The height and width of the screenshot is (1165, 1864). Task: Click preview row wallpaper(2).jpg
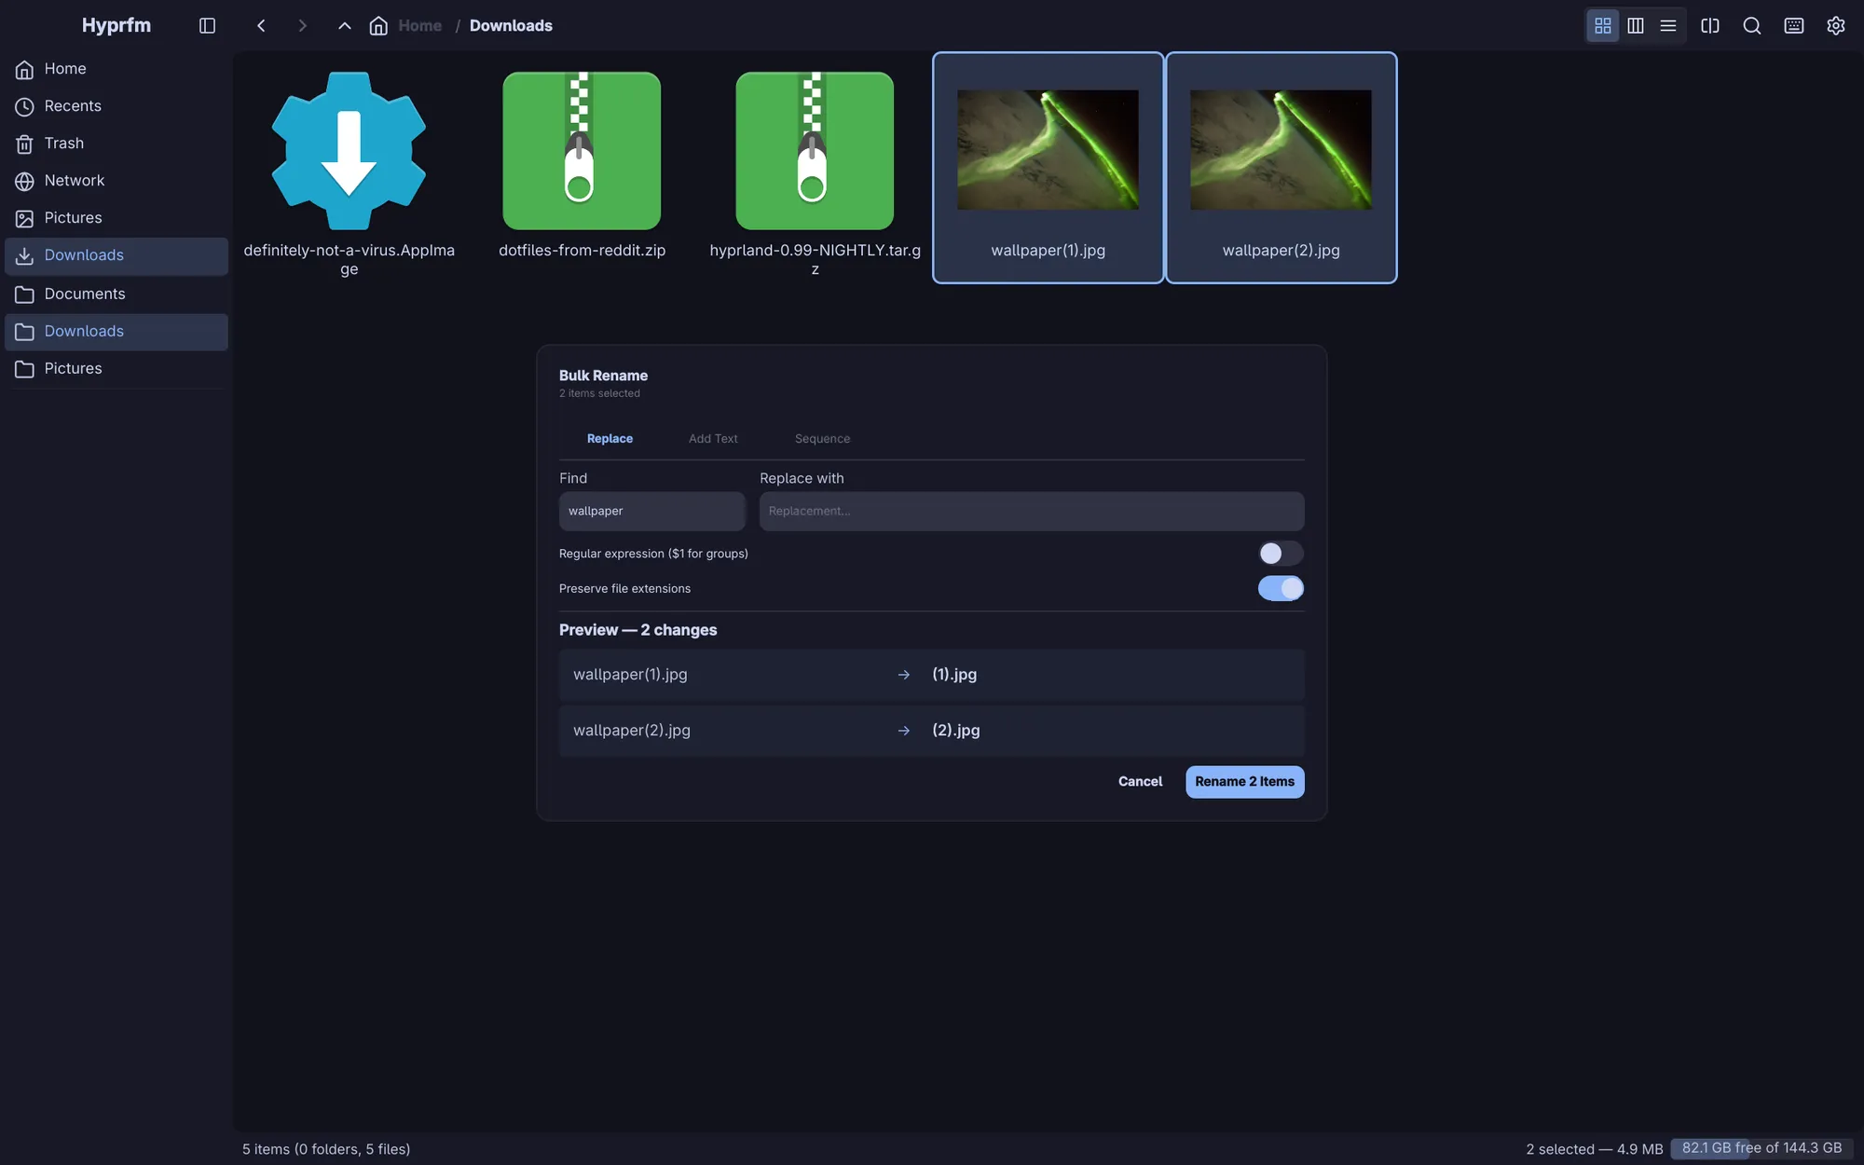coord(931,731)
